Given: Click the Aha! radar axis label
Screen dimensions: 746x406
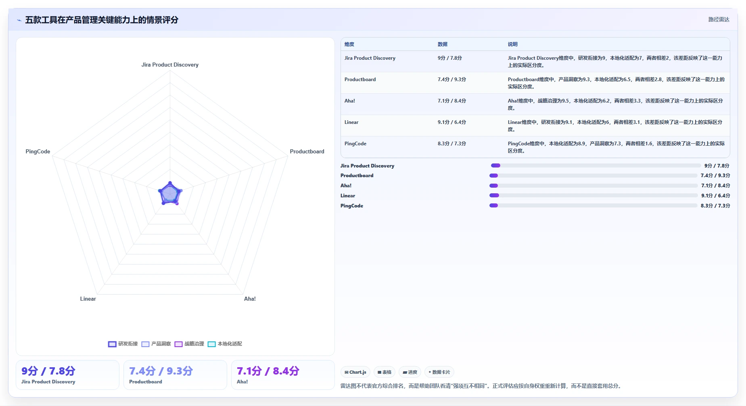Looking at the screenshot, I should pyautogui.click(x=250, y=299).
